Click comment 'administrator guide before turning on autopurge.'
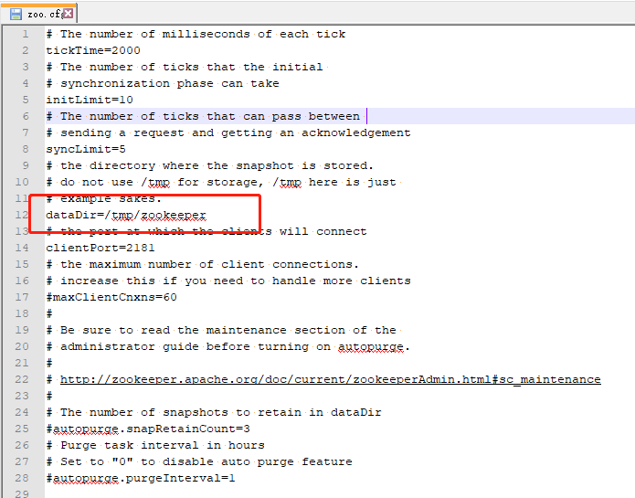 [x=235, y=346]
